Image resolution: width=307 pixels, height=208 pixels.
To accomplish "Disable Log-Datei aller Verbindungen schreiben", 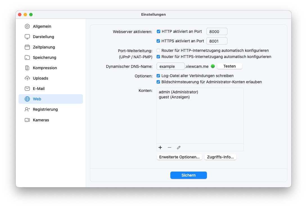I will coord(159,75).
